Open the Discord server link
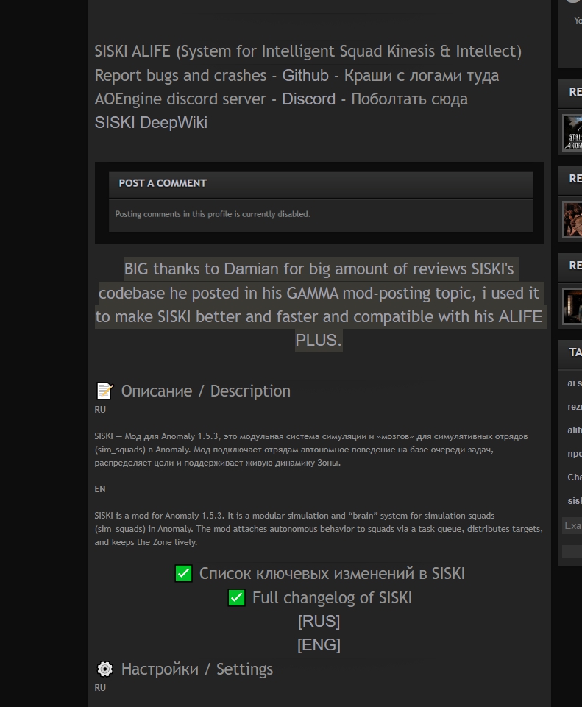582x707 pixels. 308,99
